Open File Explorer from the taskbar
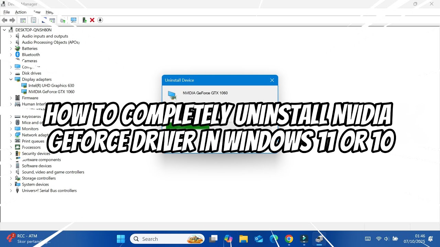Screen dimensions: 440x247 point(244,239)
